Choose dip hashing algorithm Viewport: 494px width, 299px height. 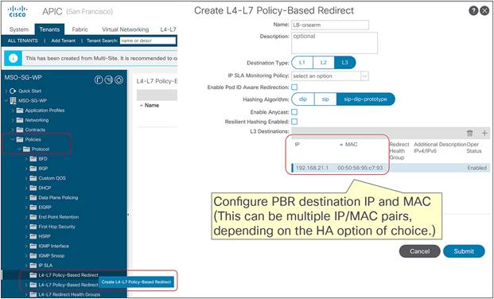(x=303, y=99)
